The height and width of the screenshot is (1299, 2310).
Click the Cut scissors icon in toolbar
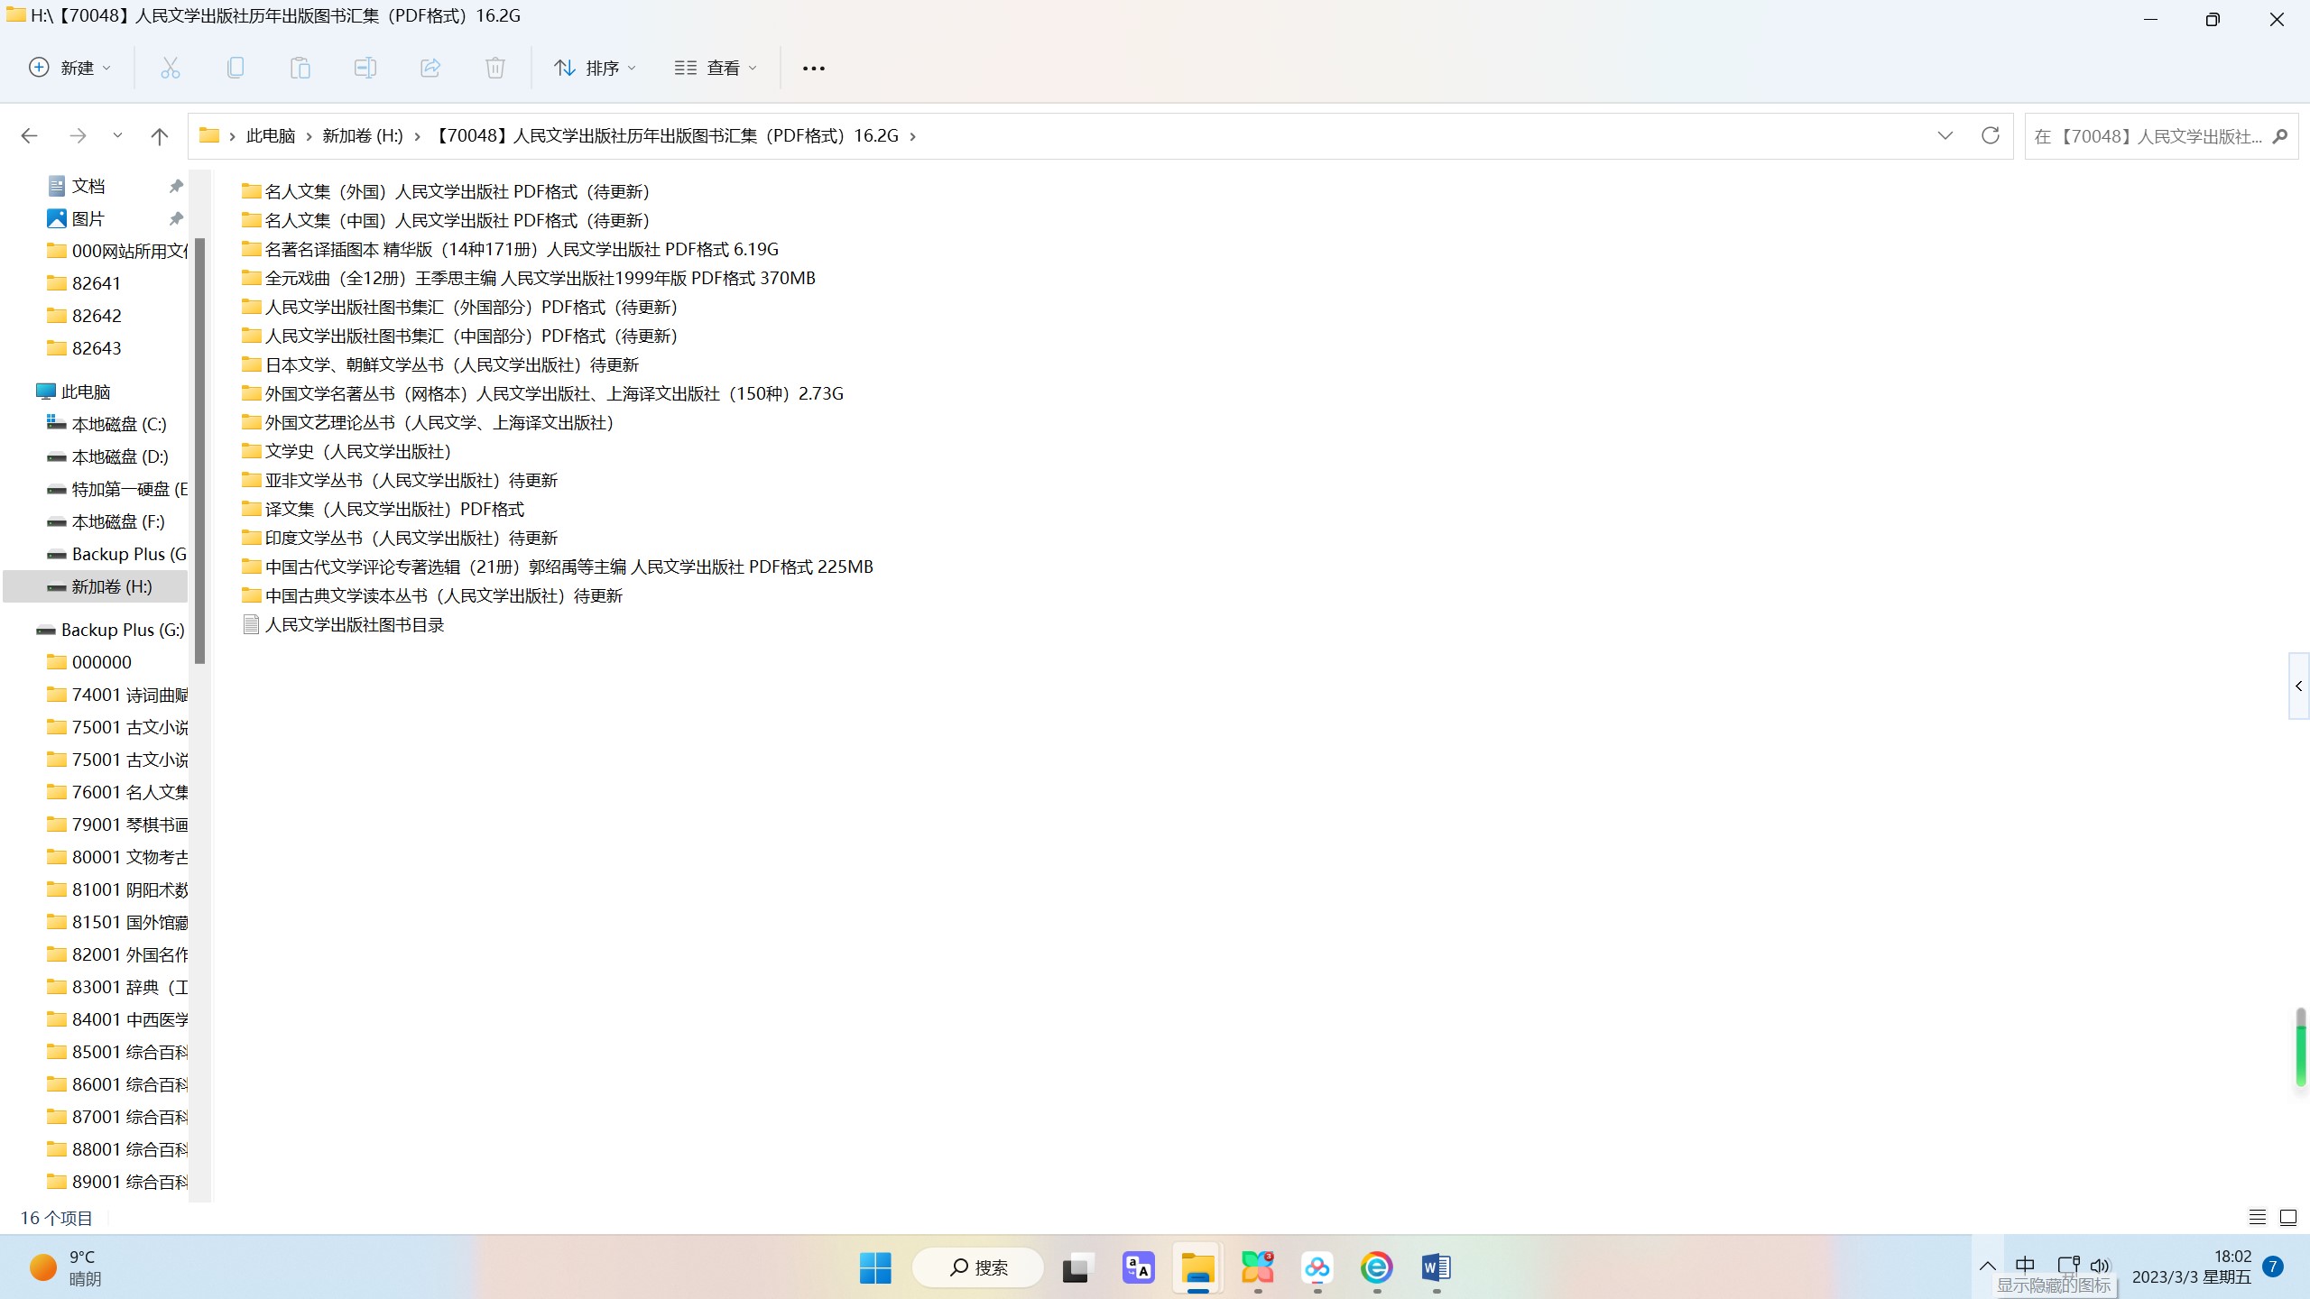click(170, 68)
